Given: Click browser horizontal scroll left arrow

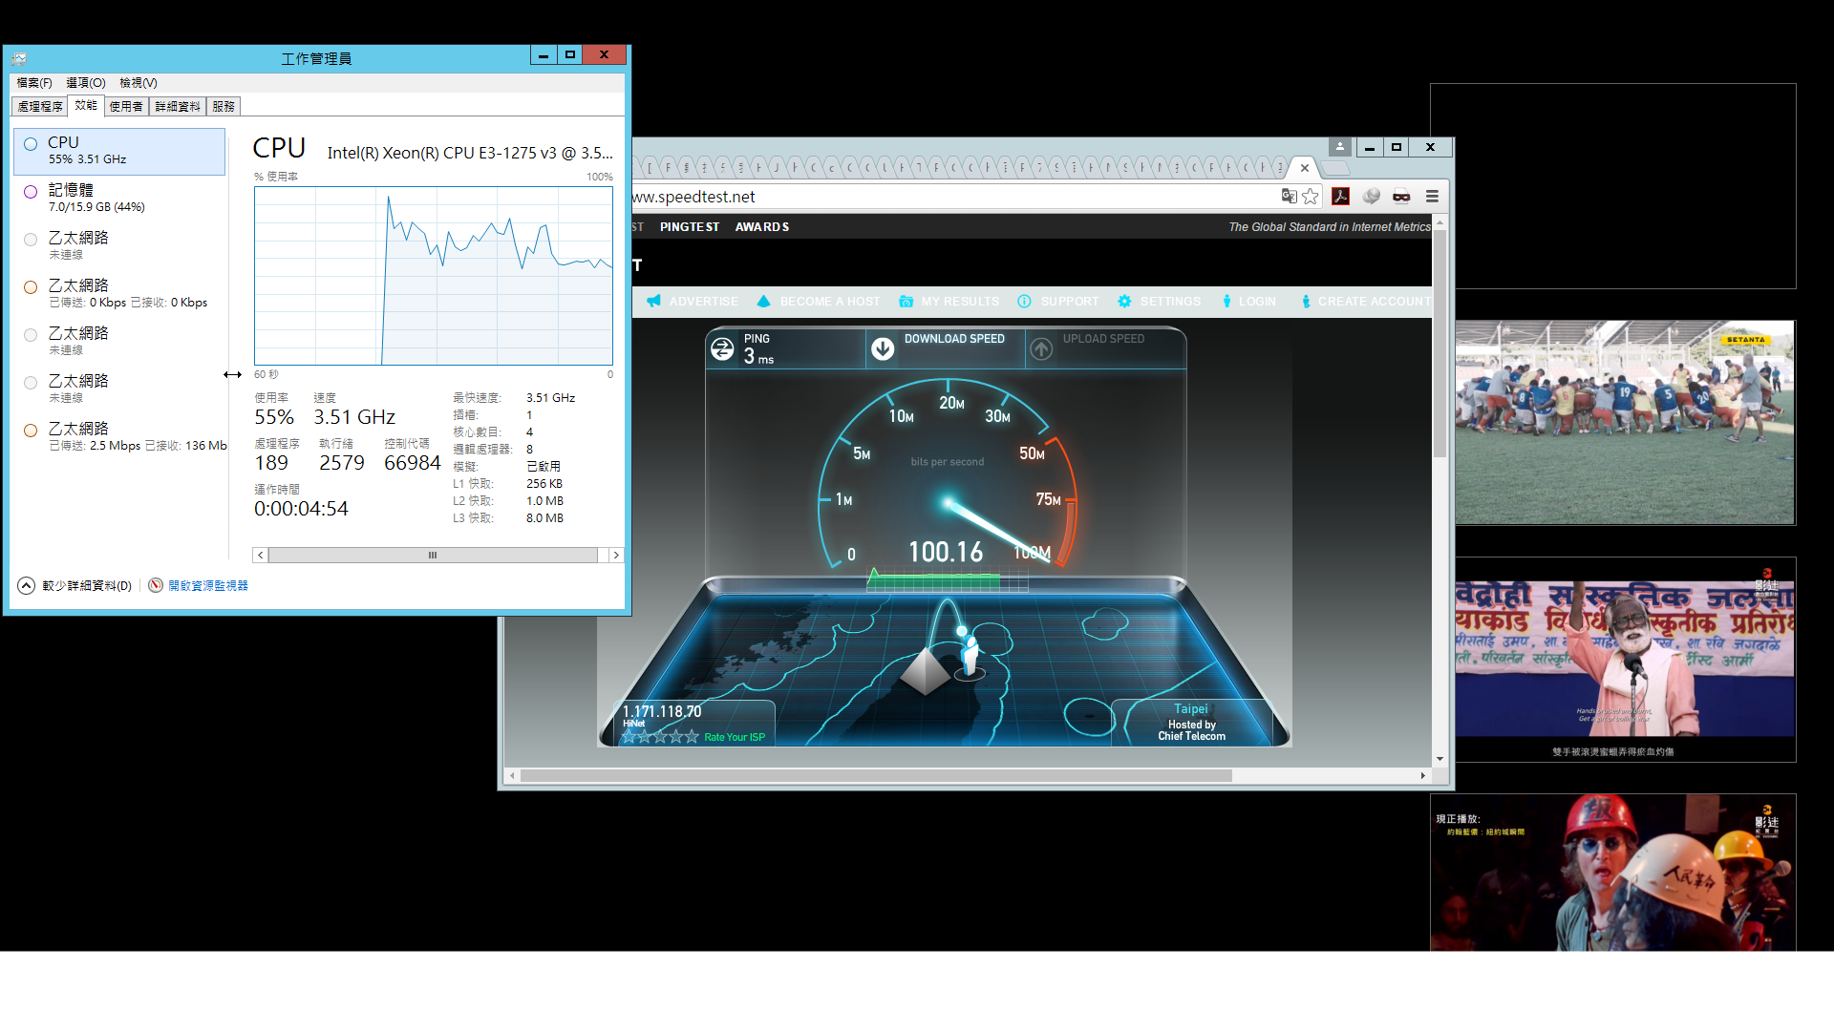Looking at the screenshot, I should pos(513,775).
